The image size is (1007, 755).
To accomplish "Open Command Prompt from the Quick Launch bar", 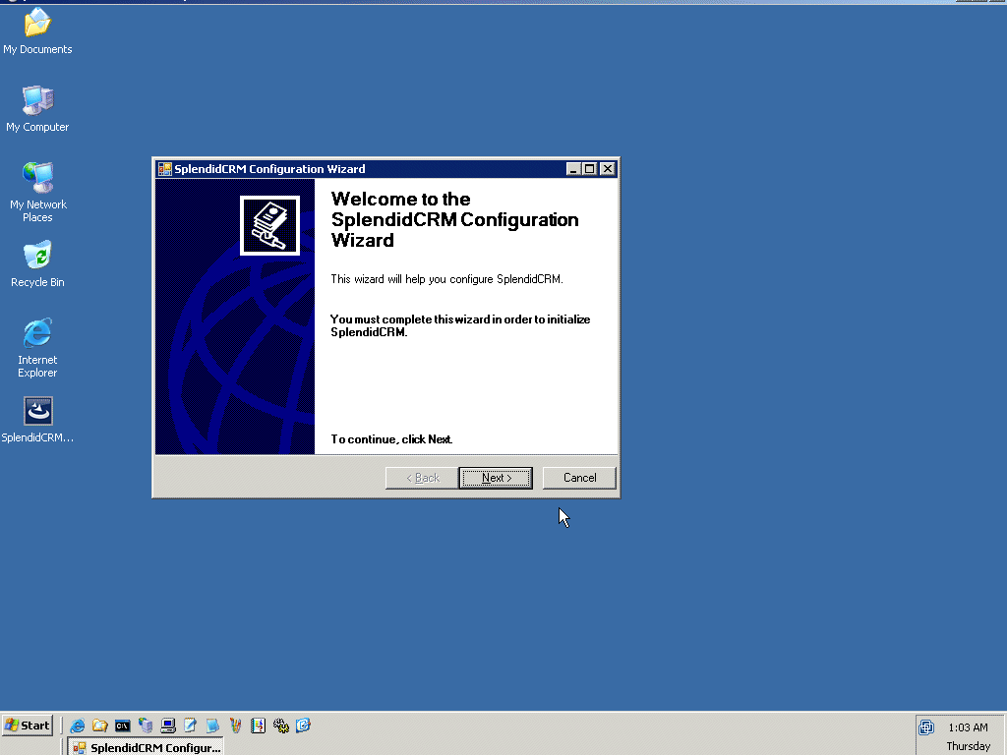I will [x=123, y=726].
